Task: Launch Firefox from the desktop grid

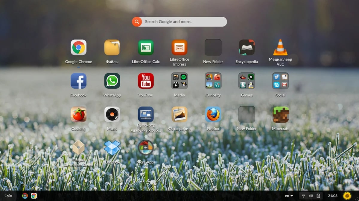Action: 213,115
